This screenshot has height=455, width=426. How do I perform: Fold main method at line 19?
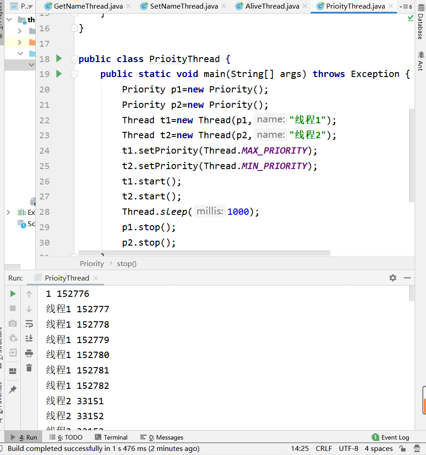(74, 75)
